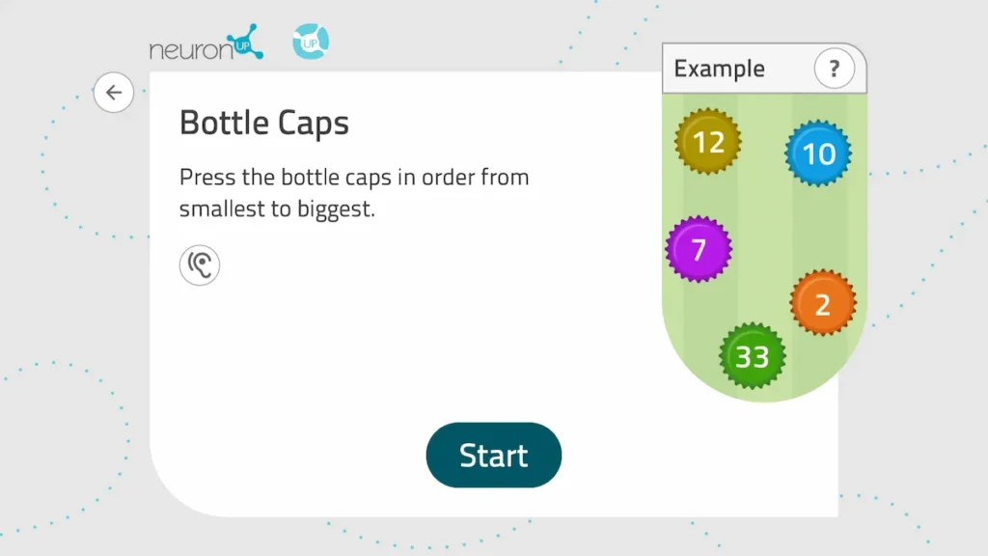This screenshot has height=556, width=988.
Task: Select the green cap labeled 33
Action: tap(753, 356)
